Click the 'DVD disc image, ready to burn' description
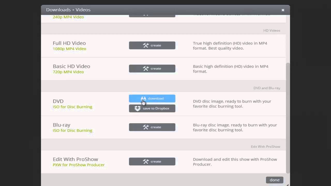The image size is (331, 186). [x=232, y=104]
